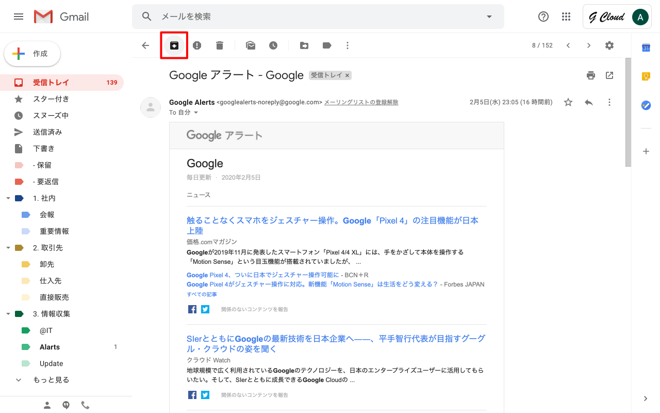
Task: Collapse the 1. 社内 label group
Action: point(8,198)
